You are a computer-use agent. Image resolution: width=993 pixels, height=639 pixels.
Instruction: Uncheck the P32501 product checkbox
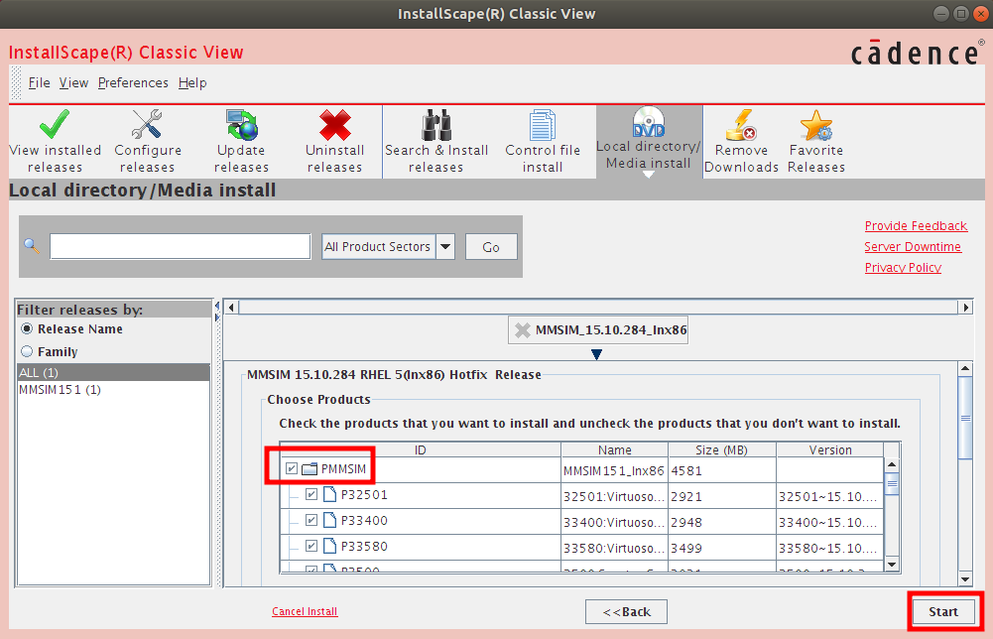tap(310, 494)
